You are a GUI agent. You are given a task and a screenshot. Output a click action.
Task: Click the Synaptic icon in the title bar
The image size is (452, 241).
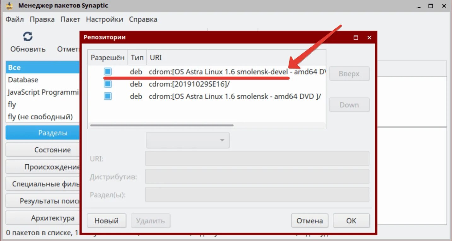click(9, 5)
